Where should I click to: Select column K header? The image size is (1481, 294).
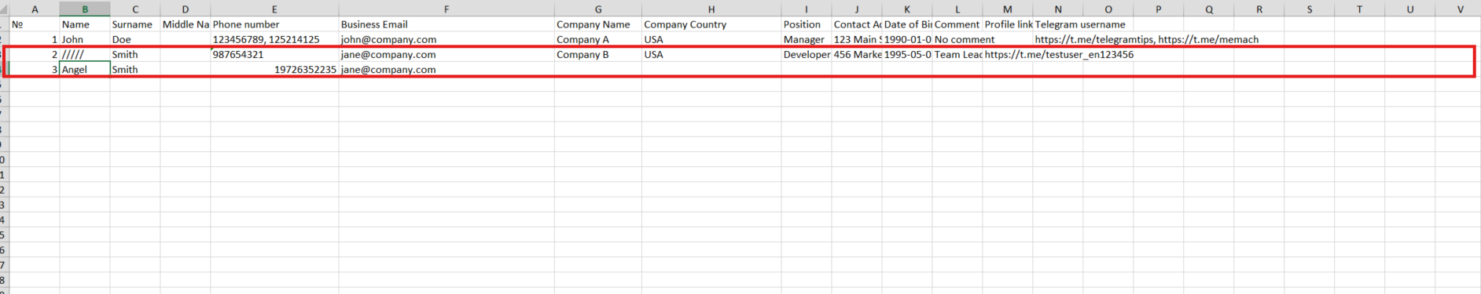pos(907,9)
